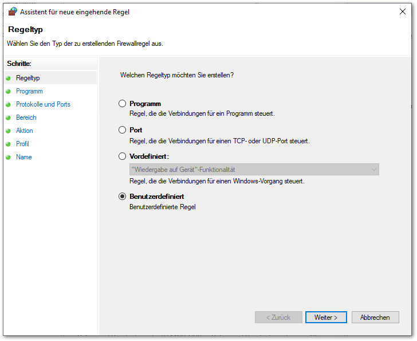
Task: Cancel the wizard with Abbrechen
Action: point(375,317)
